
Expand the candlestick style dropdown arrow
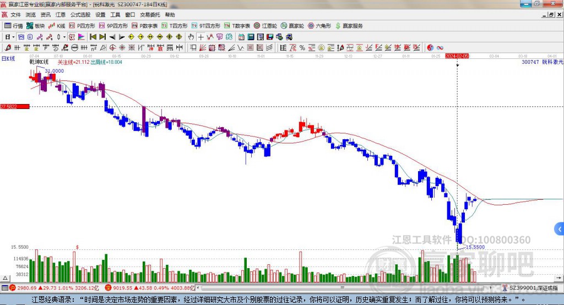point(64,37)
